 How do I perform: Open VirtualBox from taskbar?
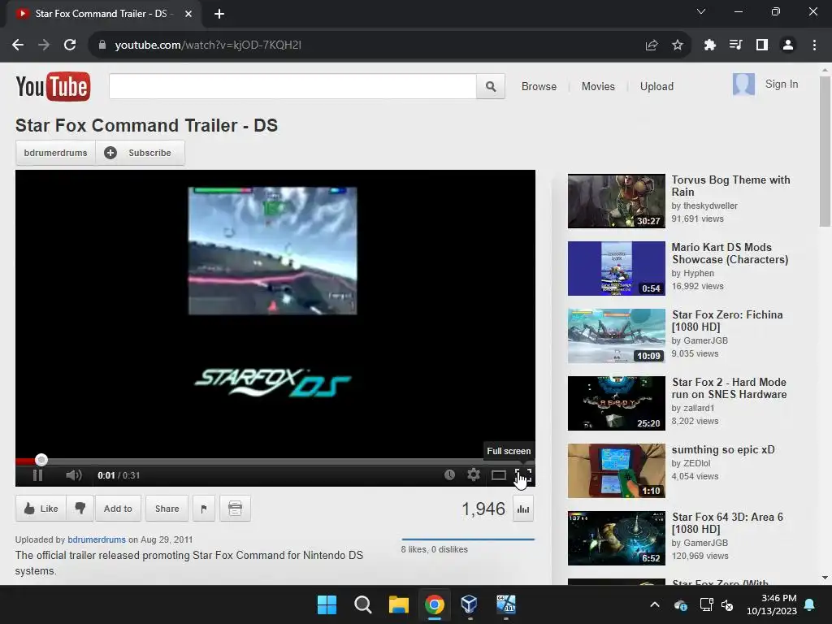pyautogui.click(x=469, y=604)
